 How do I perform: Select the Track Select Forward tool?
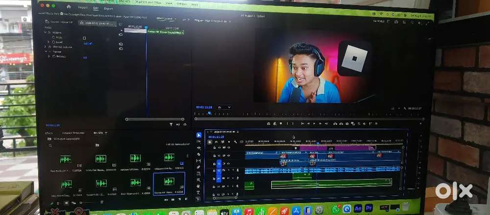coord(199,142)
